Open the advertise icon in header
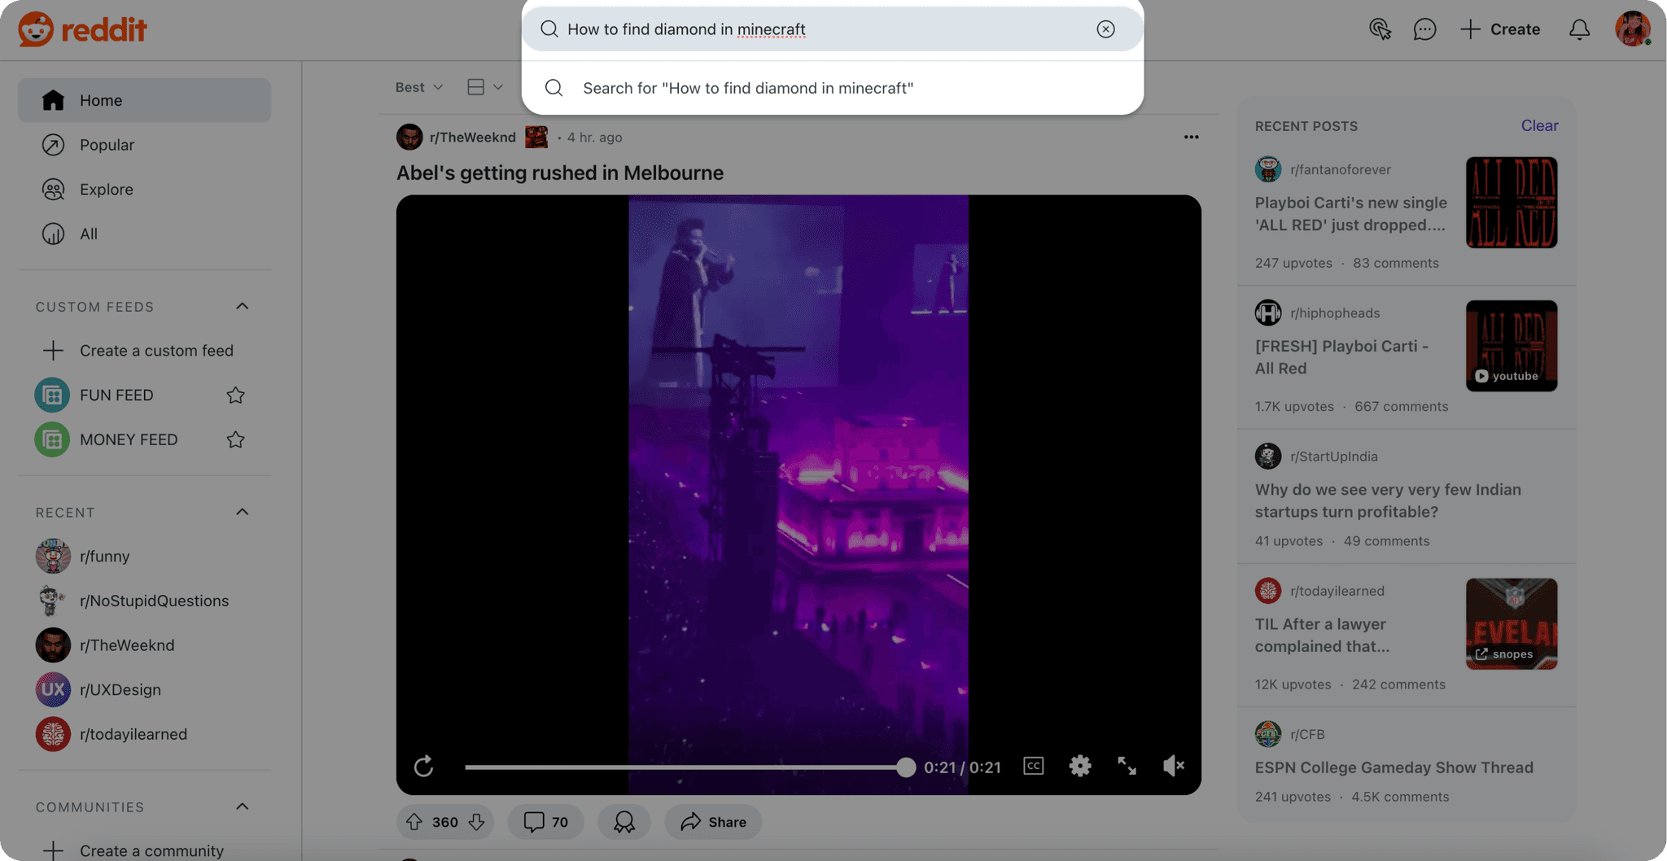Viewport: 1667px width, 861px height. 1380,29
